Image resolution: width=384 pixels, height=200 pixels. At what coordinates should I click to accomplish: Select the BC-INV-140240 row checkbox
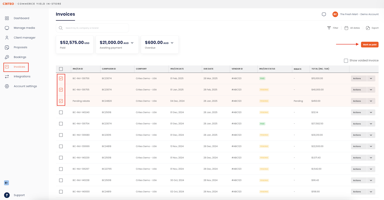pyautogui.click(x=61, y=112)
